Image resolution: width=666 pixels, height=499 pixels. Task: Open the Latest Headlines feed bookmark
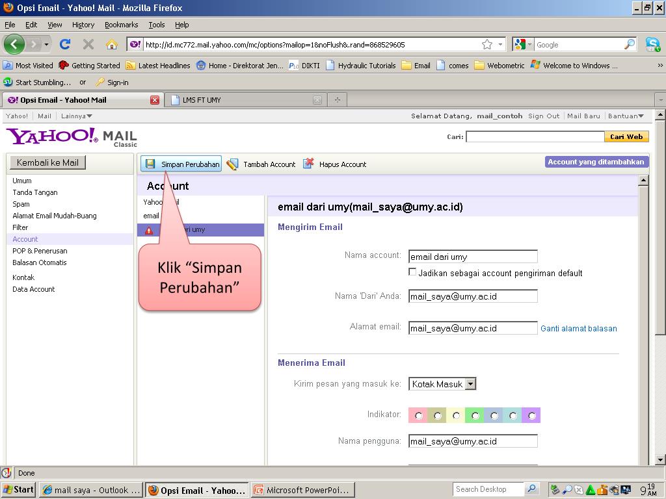click(158, 66)
